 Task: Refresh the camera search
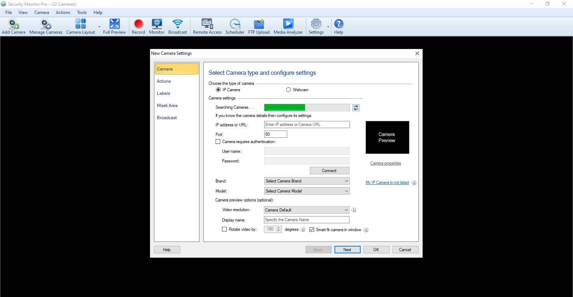pos(356,107)
